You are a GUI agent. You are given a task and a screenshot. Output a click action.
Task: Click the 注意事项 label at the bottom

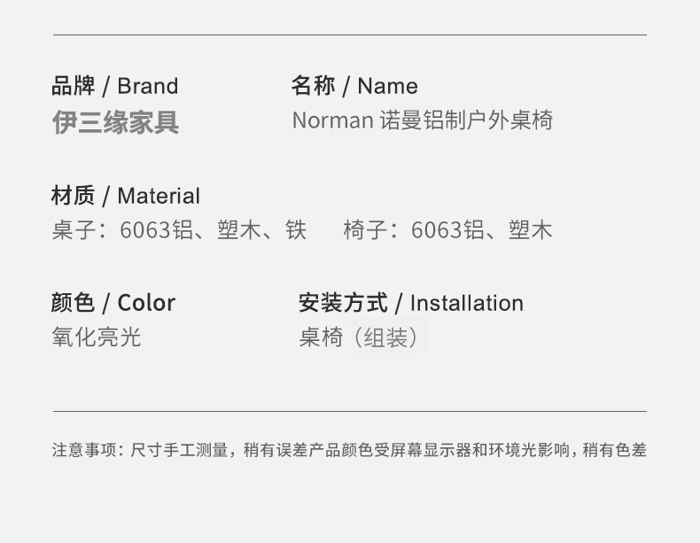tap(83, 450)
